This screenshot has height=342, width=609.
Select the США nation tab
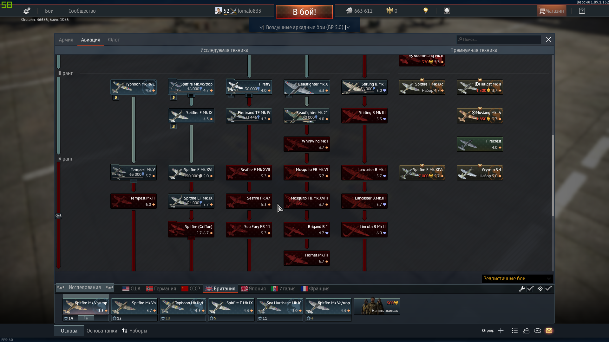click(131, 289)
